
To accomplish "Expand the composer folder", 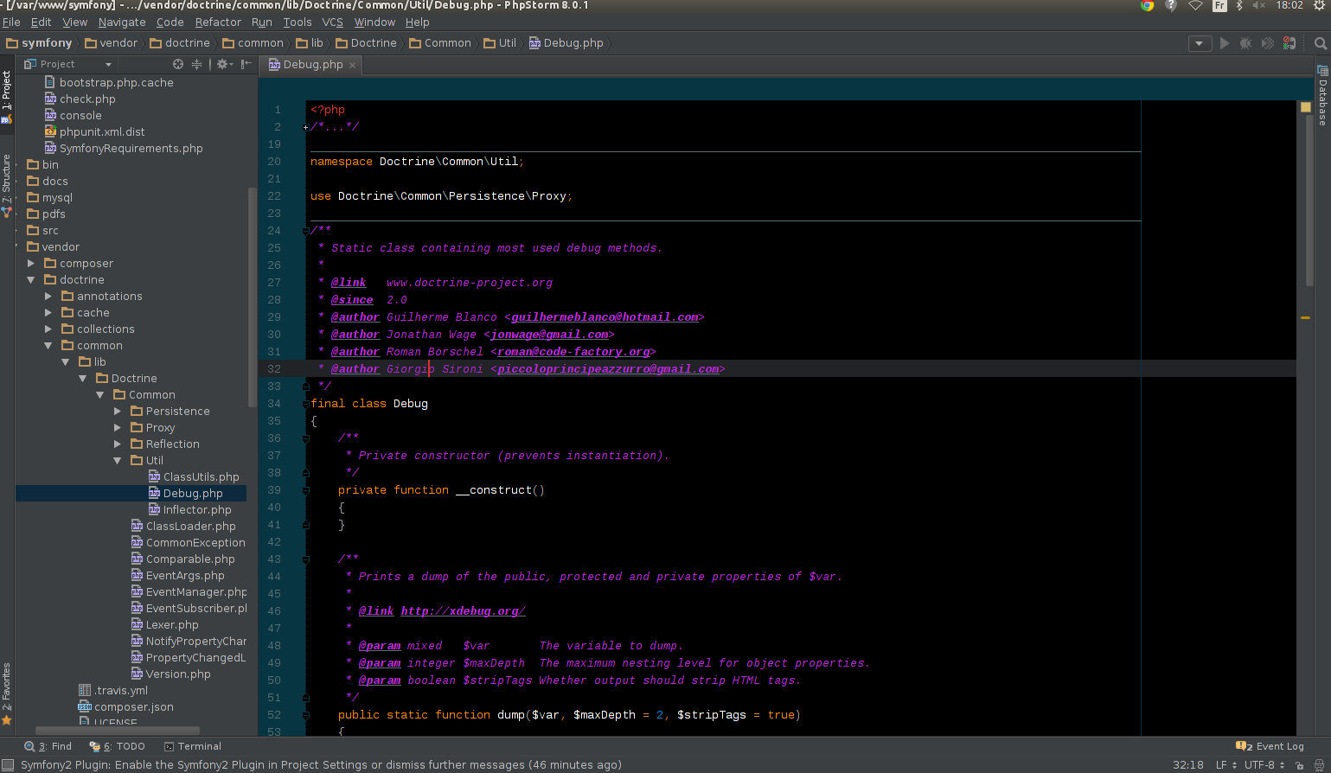I will 31,264.
